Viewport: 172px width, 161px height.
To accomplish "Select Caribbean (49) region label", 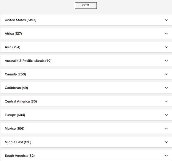I will pyautogui.click(x=16, y=88).
